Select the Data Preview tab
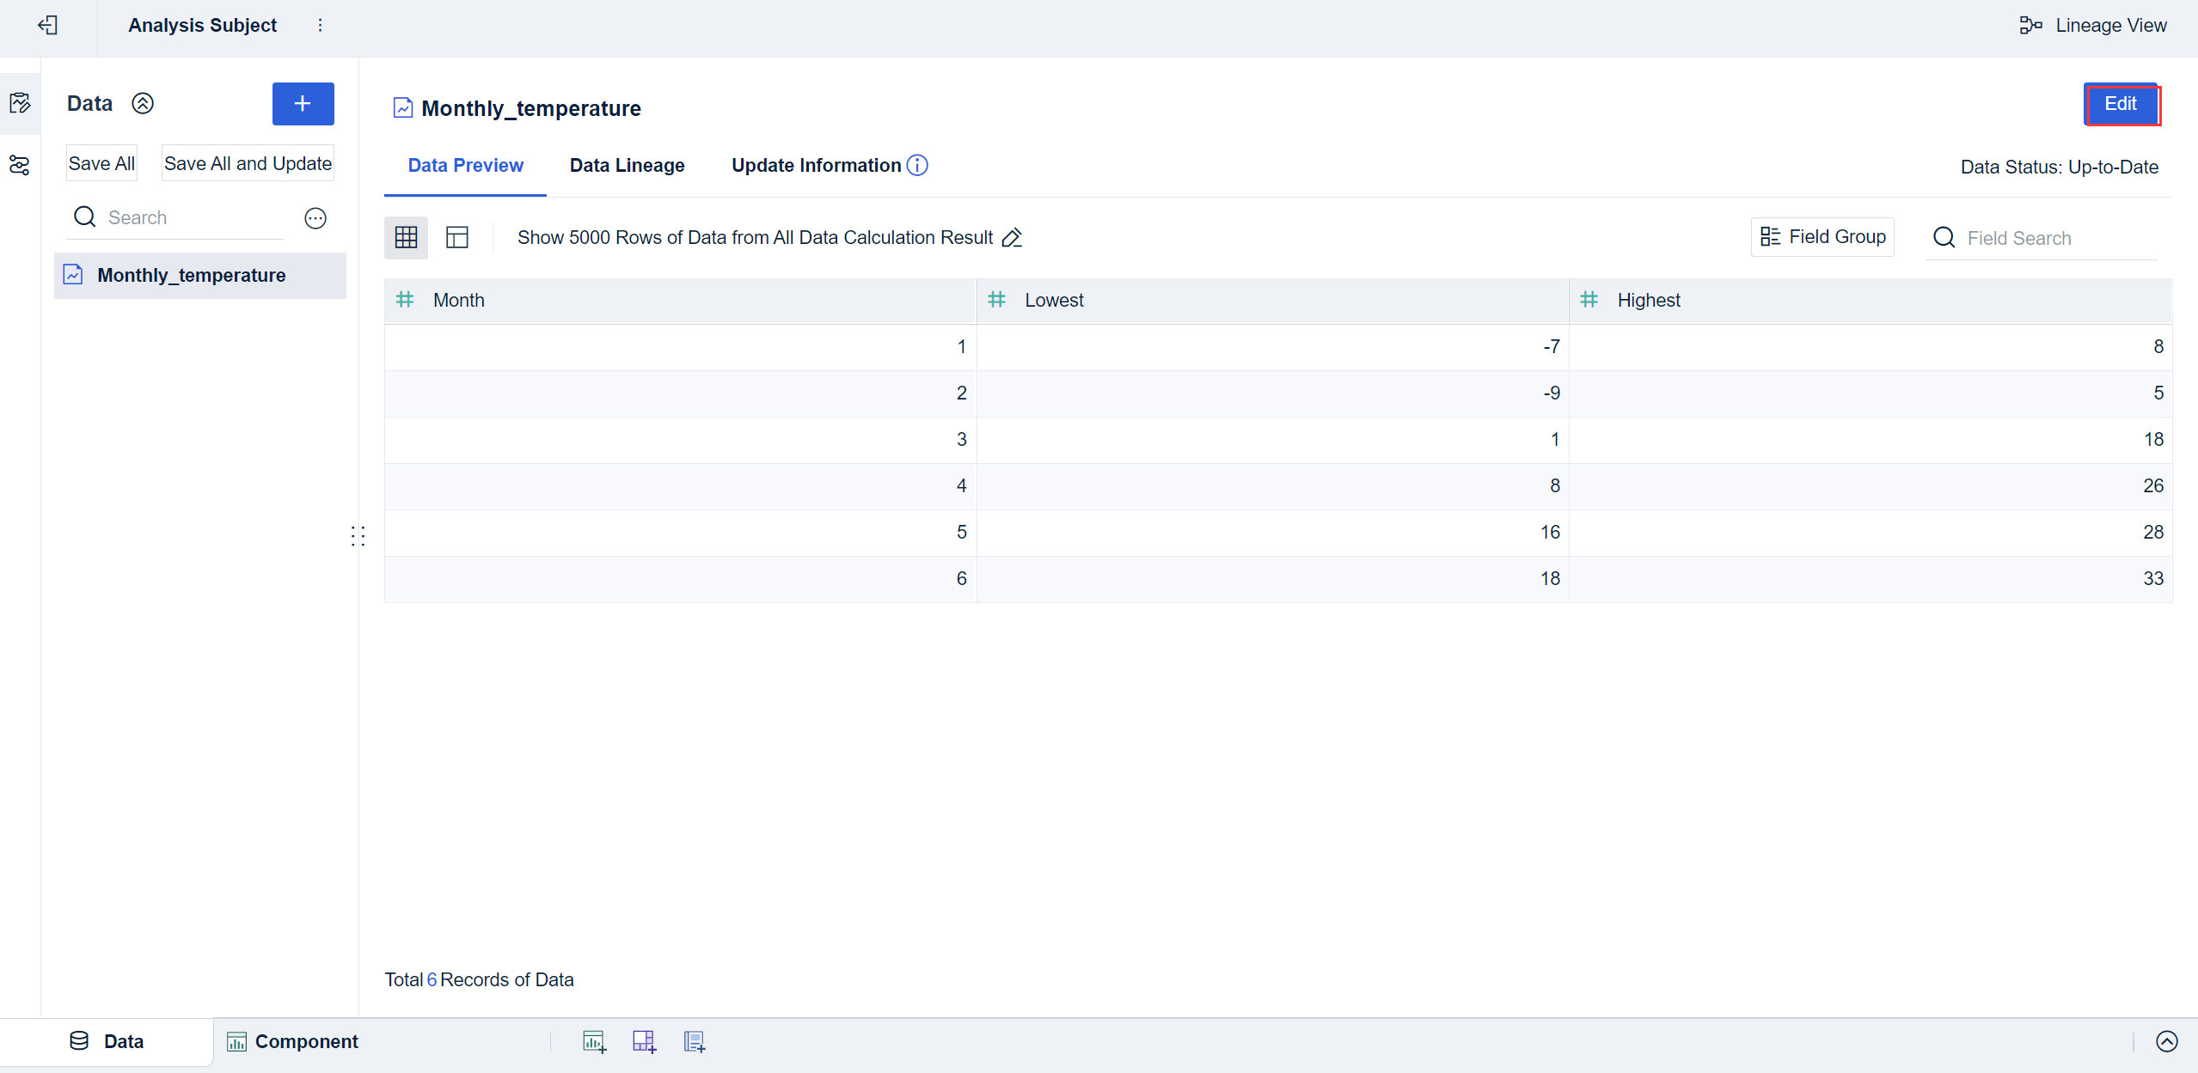2198x1073 pixels. (465, 165)
